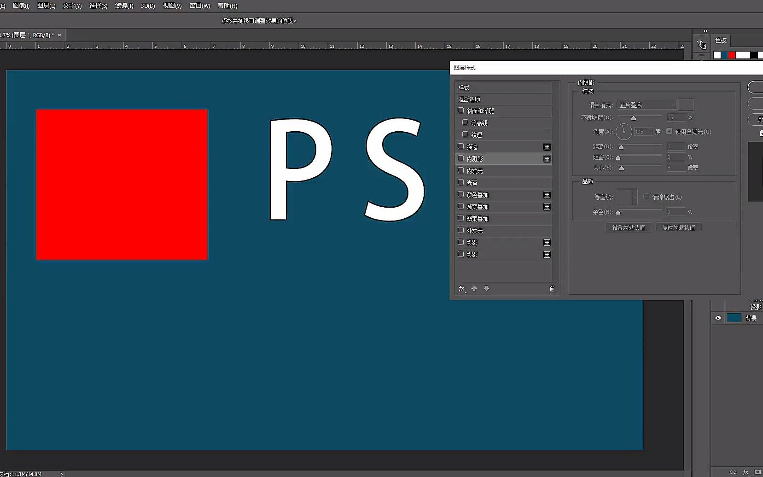763x477 pixels.
Task: Enable the 纹理 checkbox
Action: (466, 134)
